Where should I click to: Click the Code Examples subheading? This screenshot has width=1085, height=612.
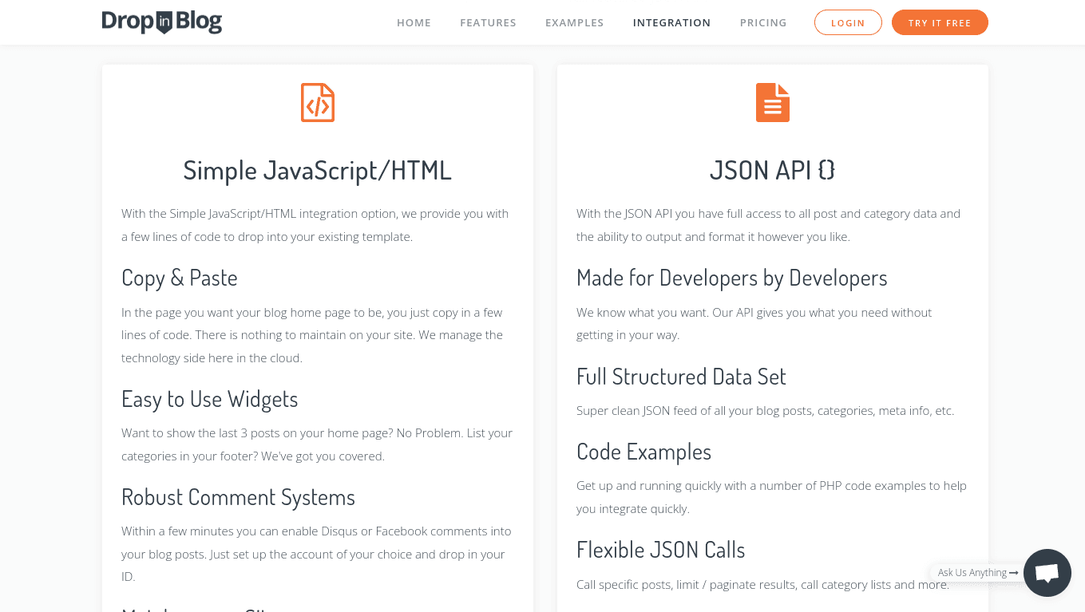(643, 452)
